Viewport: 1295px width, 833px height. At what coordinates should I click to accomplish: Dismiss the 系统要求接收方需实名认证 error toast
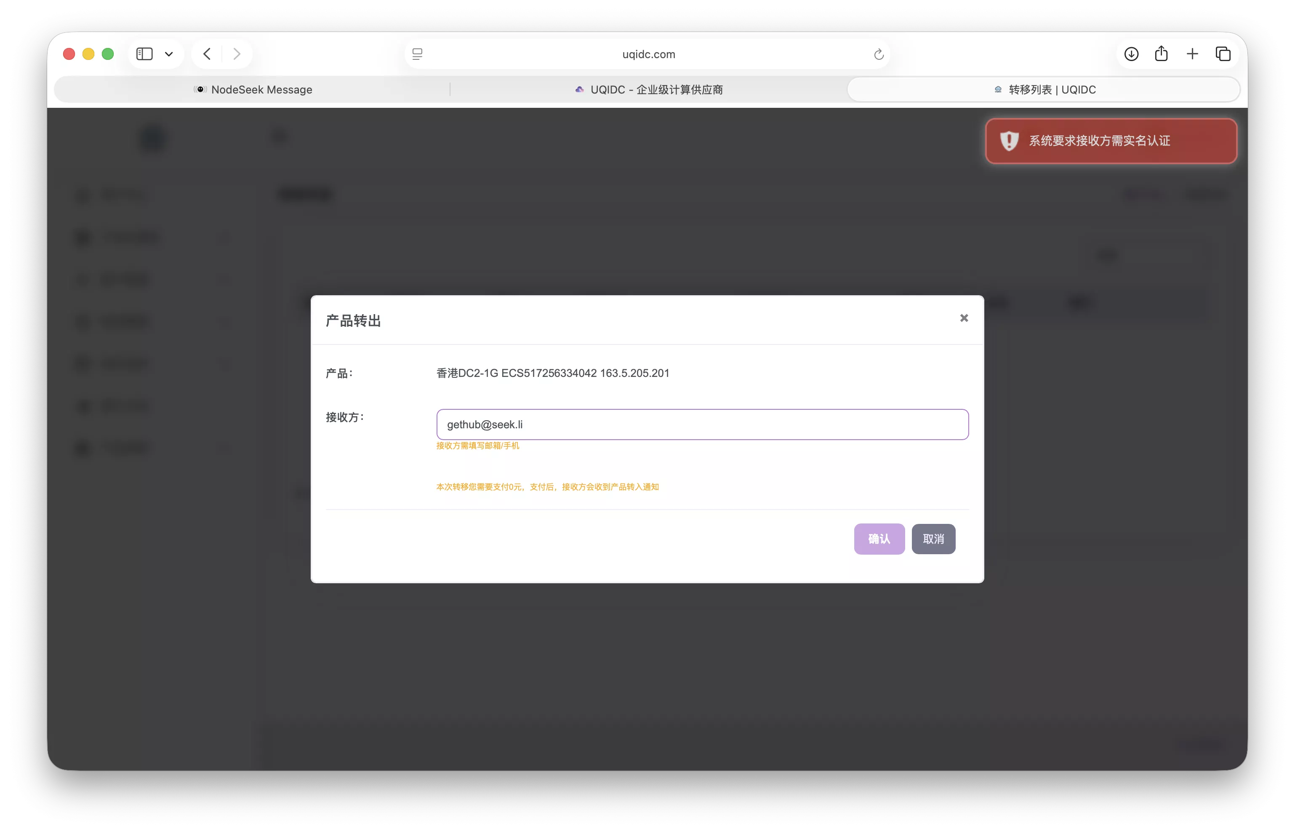click(x=1111, y=141)
